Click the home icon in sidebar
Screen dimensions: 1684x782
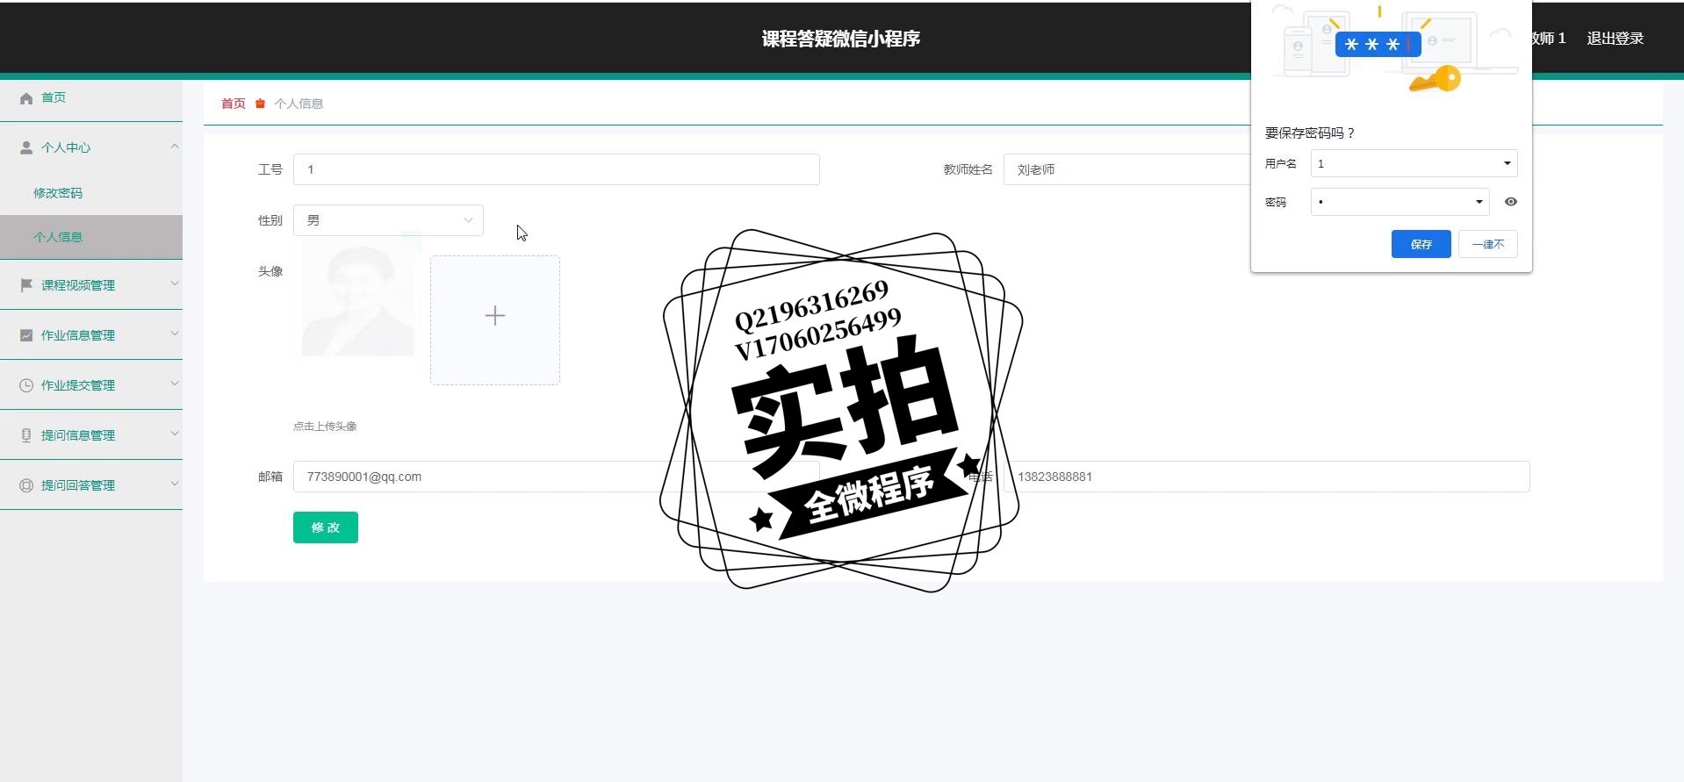tap(26, 98)
